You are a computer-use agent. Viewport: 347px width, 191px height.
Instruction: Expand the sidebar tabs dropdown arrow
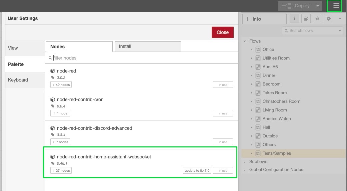(x=340, y=19)
